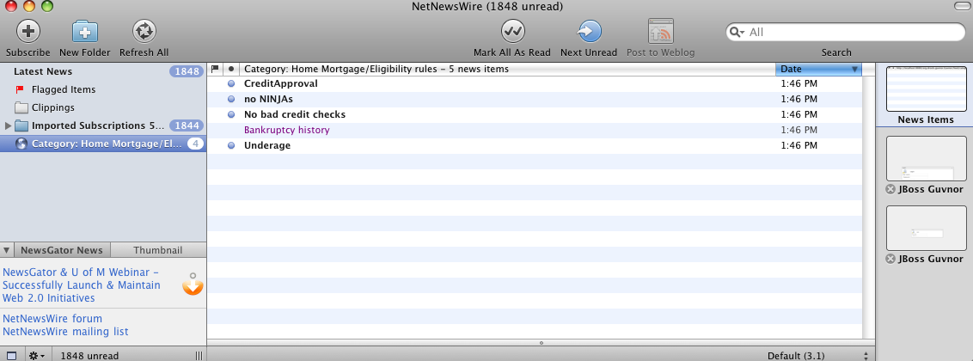973x361 pixels.
Task: Open the Underage news item
Action: point(535,146)
